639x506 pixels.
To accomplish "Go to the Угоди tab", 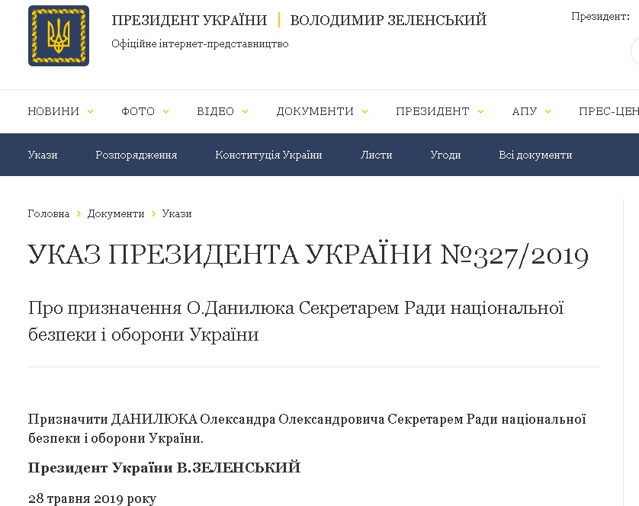I will (x=445, y=155).
